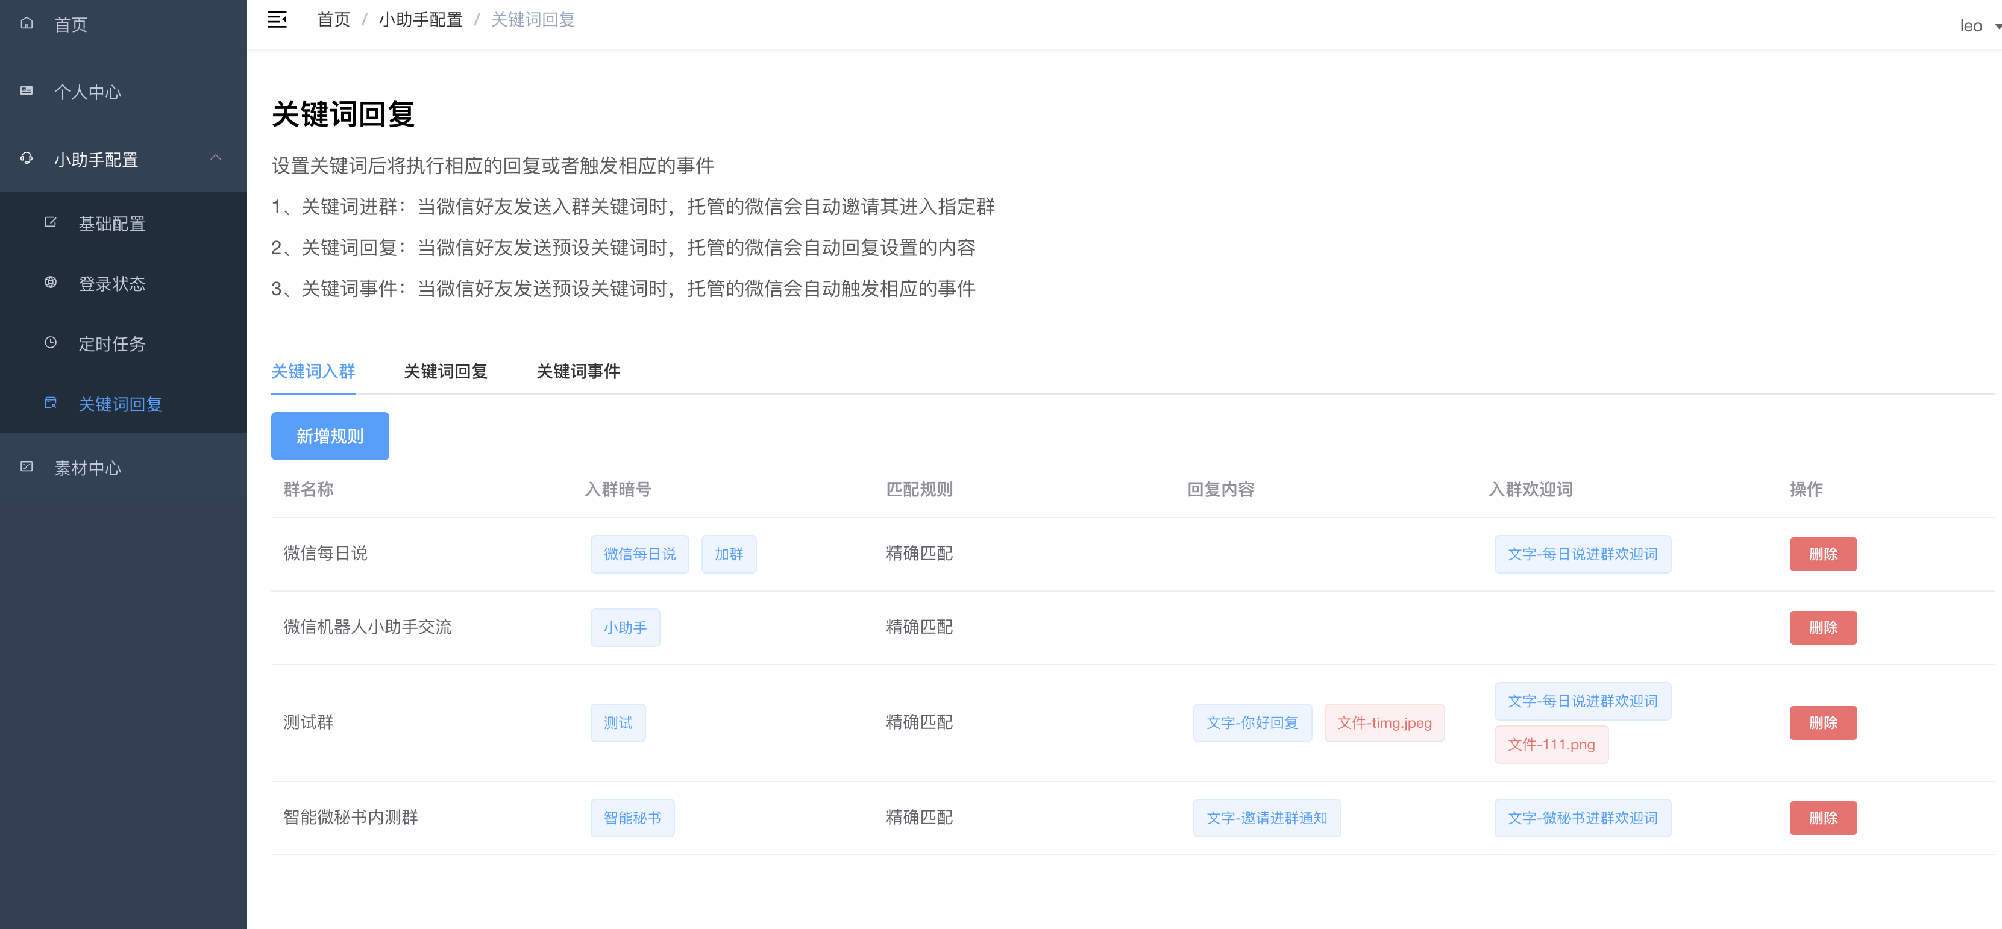Click the 个人中心 card icon

[27, 91]
